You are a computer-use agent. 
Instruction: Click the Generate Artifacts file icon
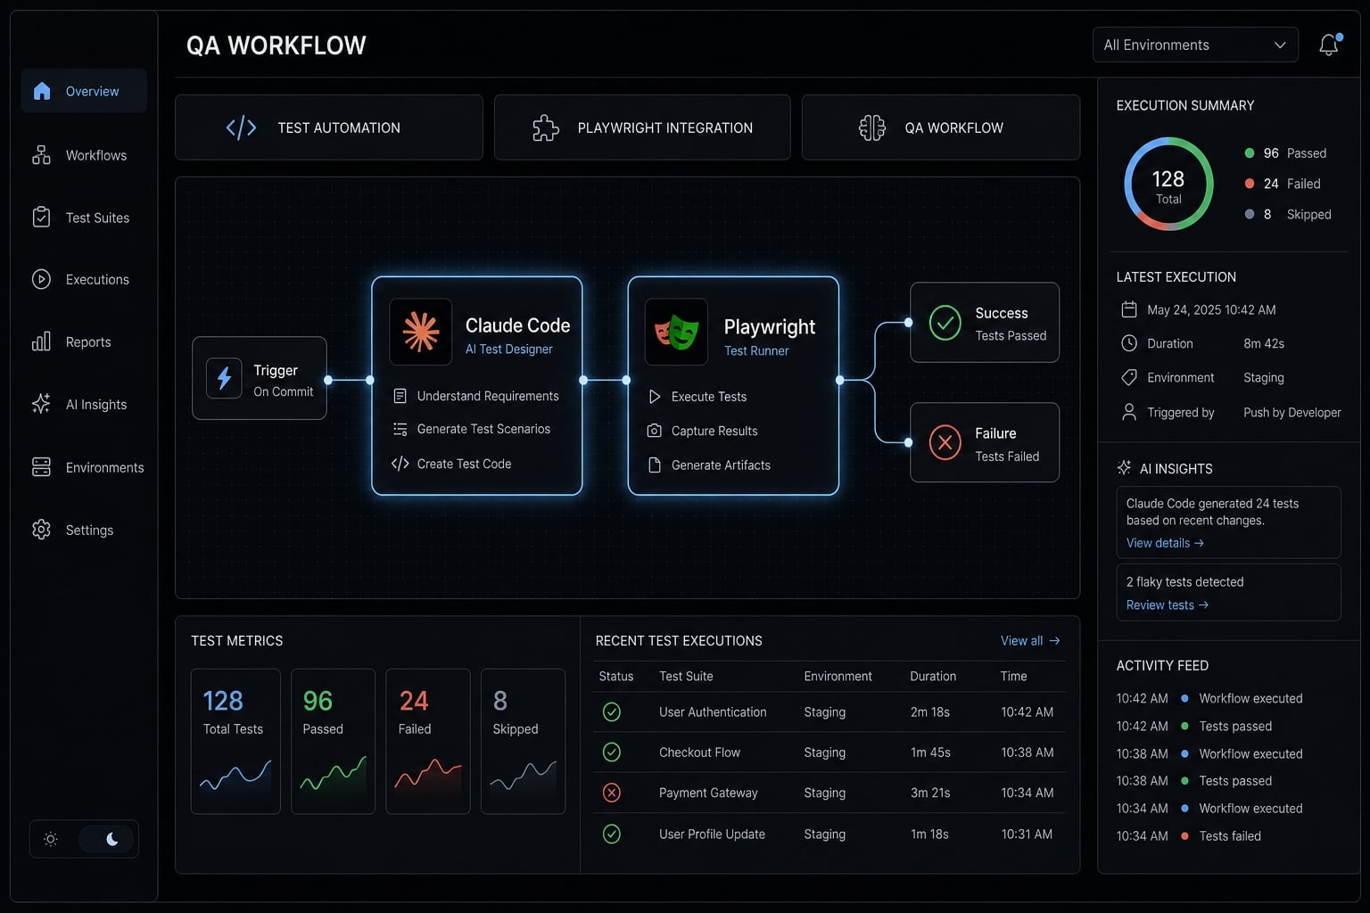pos(655,465)
